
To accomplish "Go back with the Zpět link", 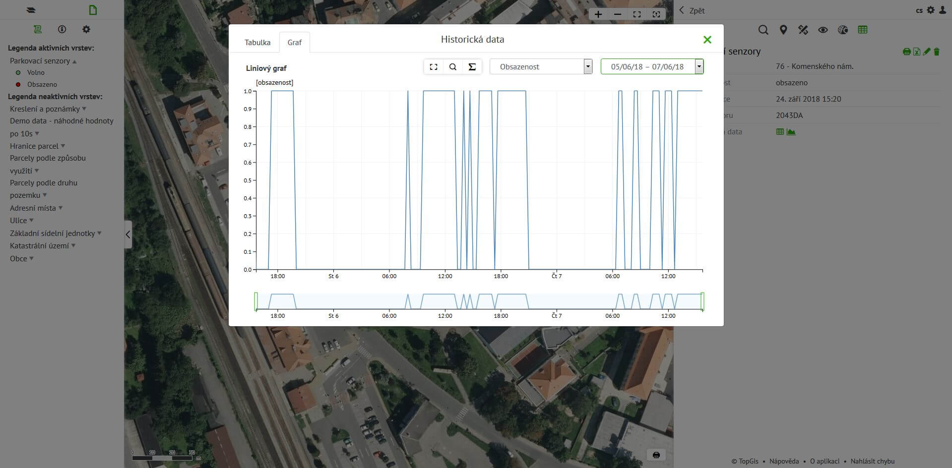I will tap(692, 10).
